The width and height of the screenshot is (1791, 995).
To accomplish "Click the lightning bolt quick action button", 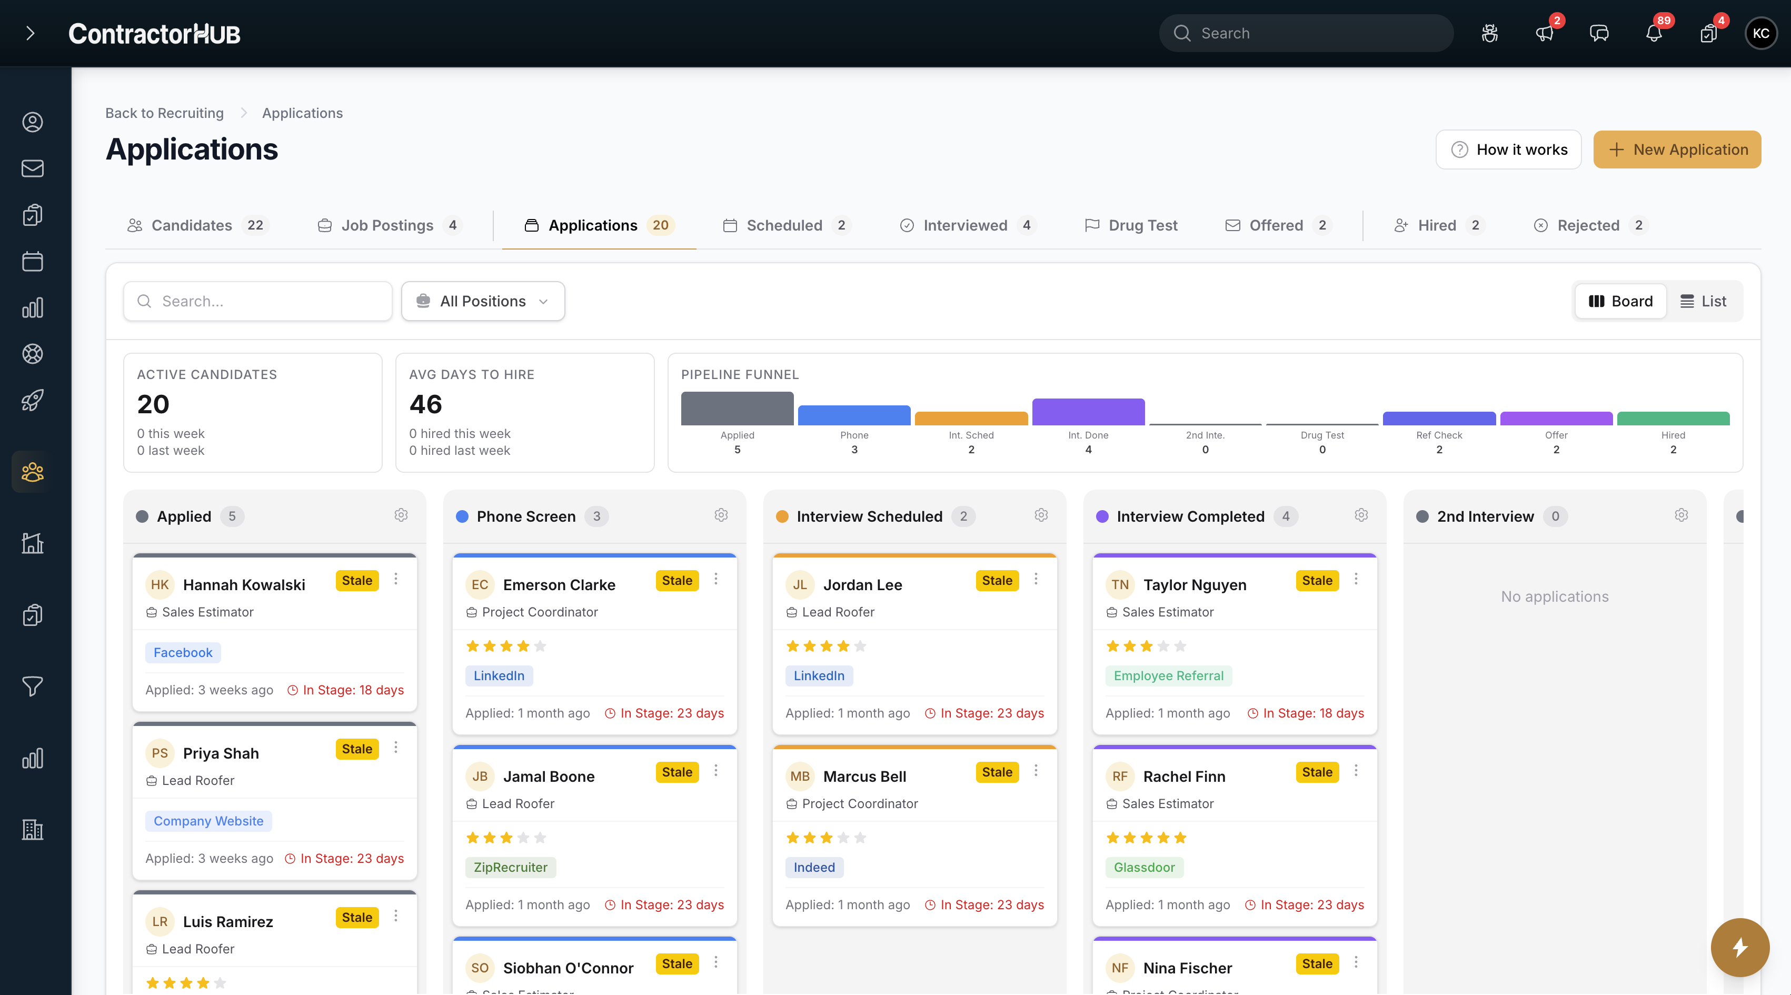I will 1739,947.
